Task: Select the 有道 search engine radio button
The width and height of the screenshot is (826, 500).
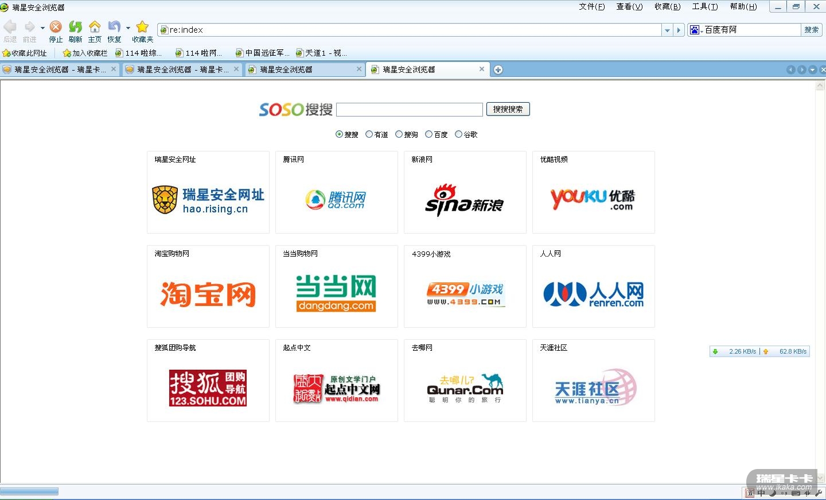Action: pyautogui.click(x=369, y=134)
